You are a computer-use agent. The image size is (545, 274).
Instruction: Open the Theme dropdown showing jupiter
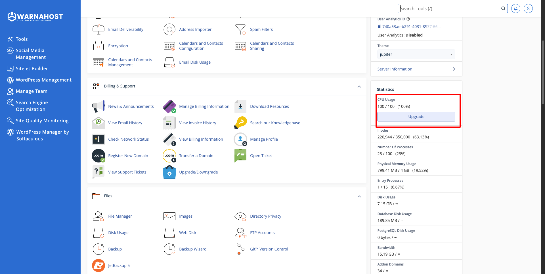pyautogui.click(x=416, y=54)
